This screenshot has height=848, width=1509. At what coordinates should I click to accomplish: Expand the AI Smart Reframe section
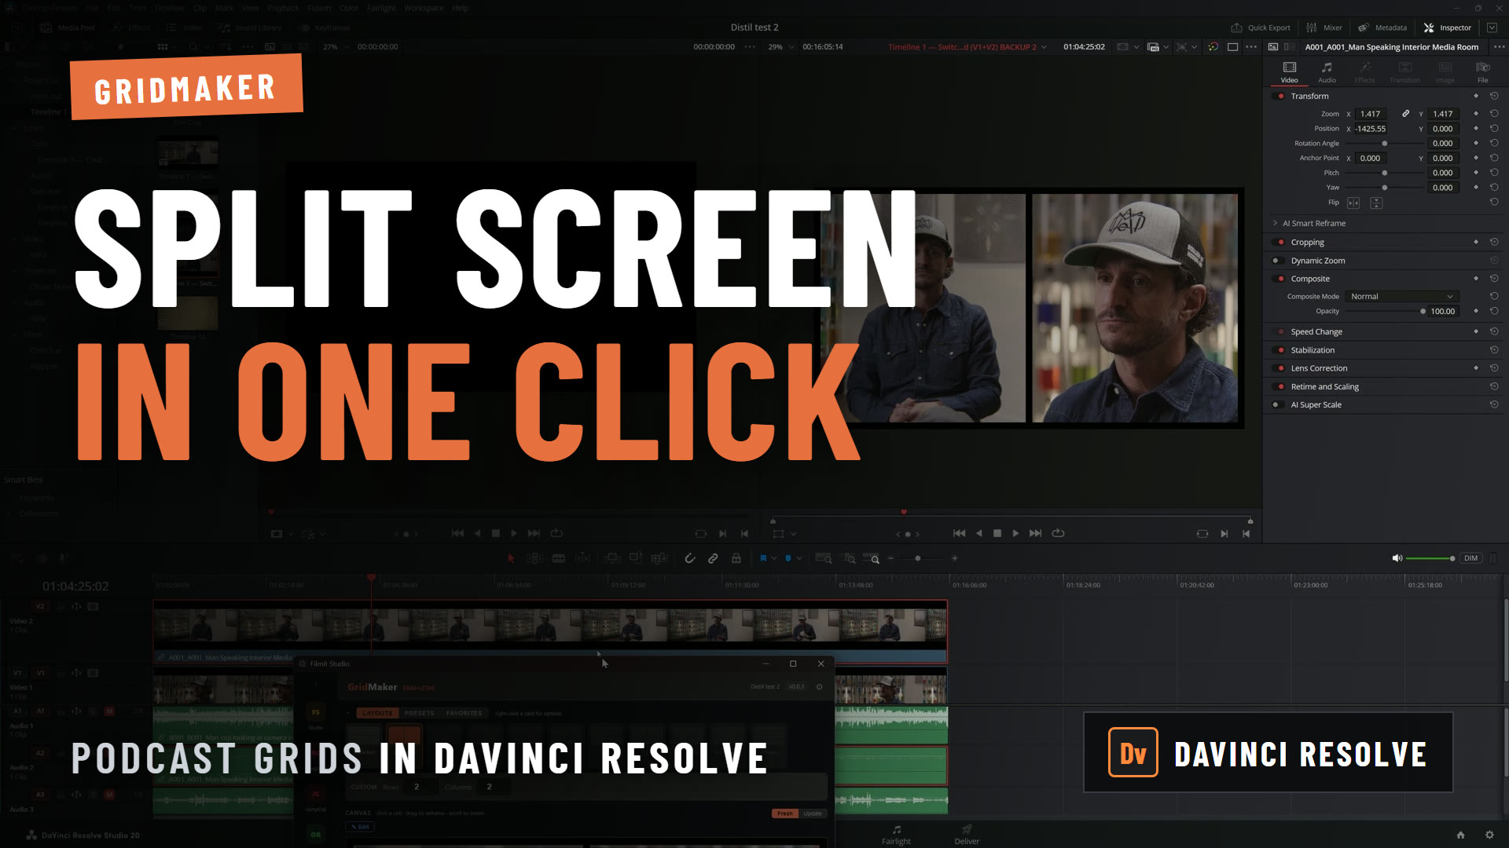coord(1275,223)
